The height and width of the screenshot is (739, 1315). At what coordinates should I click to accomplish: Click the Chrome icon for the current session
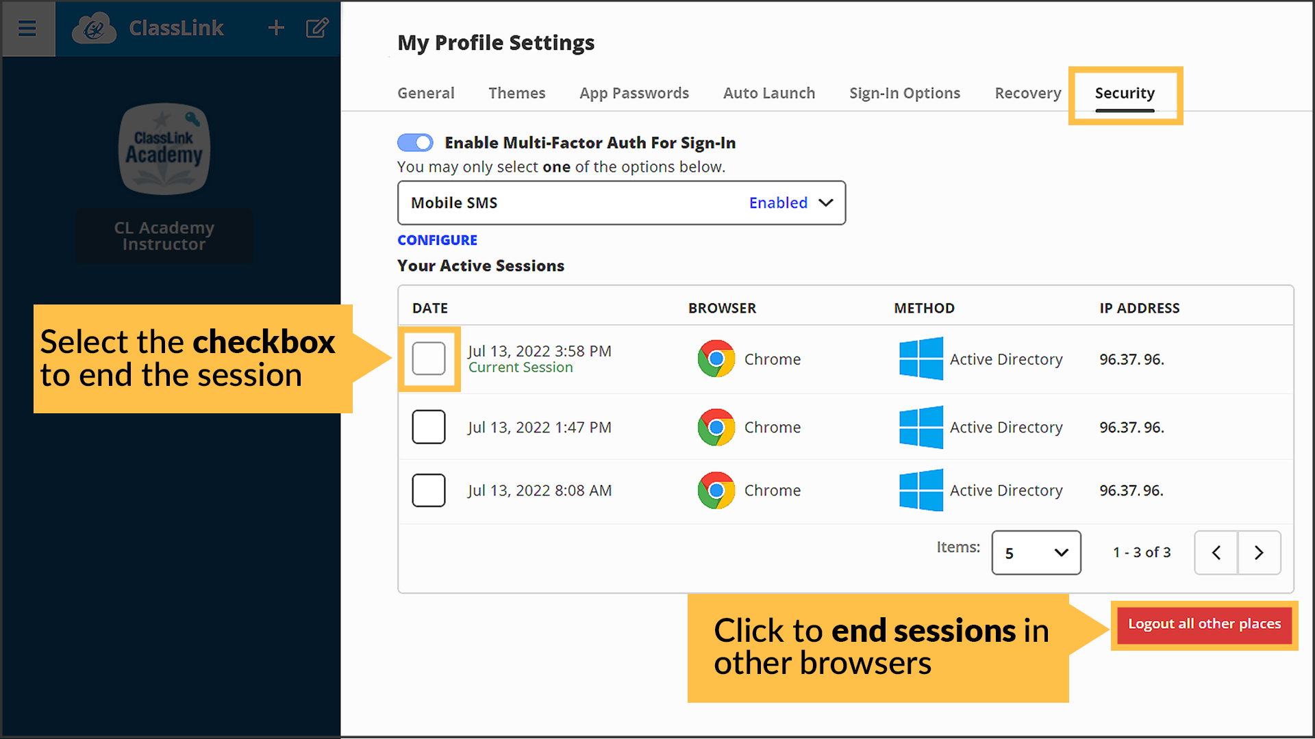(x=716, y=359)
